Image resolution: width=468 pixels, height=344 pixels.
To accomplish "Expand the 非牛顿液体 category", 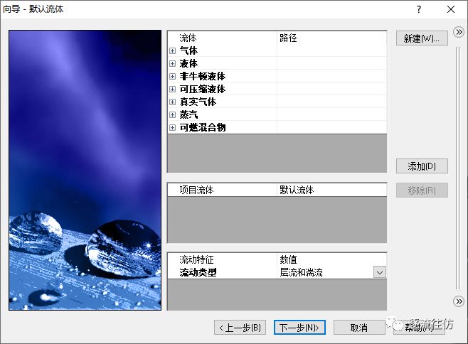I will coord(172,76).
